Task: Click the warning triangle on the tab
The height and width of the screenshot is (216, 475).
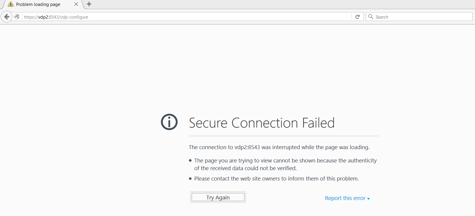Action: pos(11,4)
